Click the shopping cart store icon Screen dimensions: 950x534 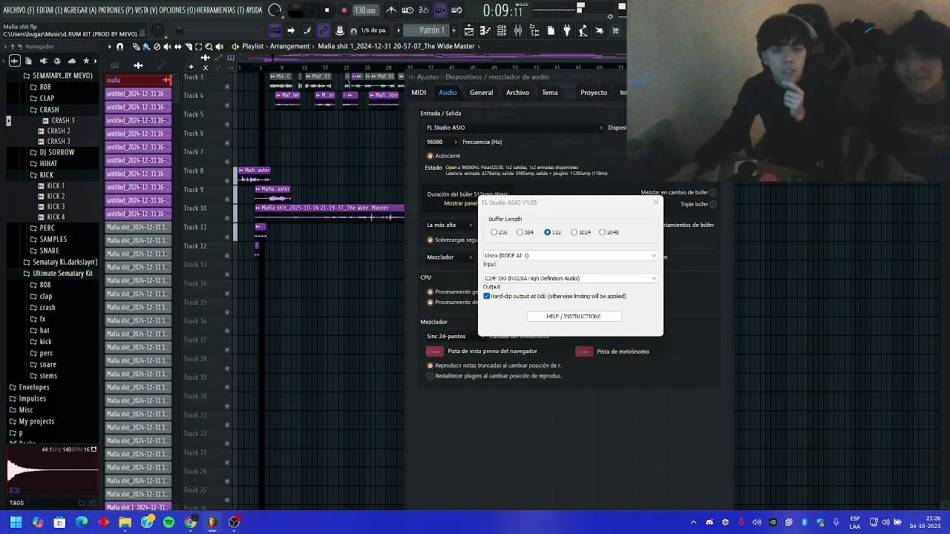pos(615,30)
